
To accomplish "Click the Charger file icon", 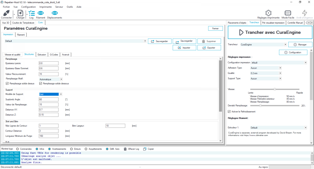I will coord(20,13).
